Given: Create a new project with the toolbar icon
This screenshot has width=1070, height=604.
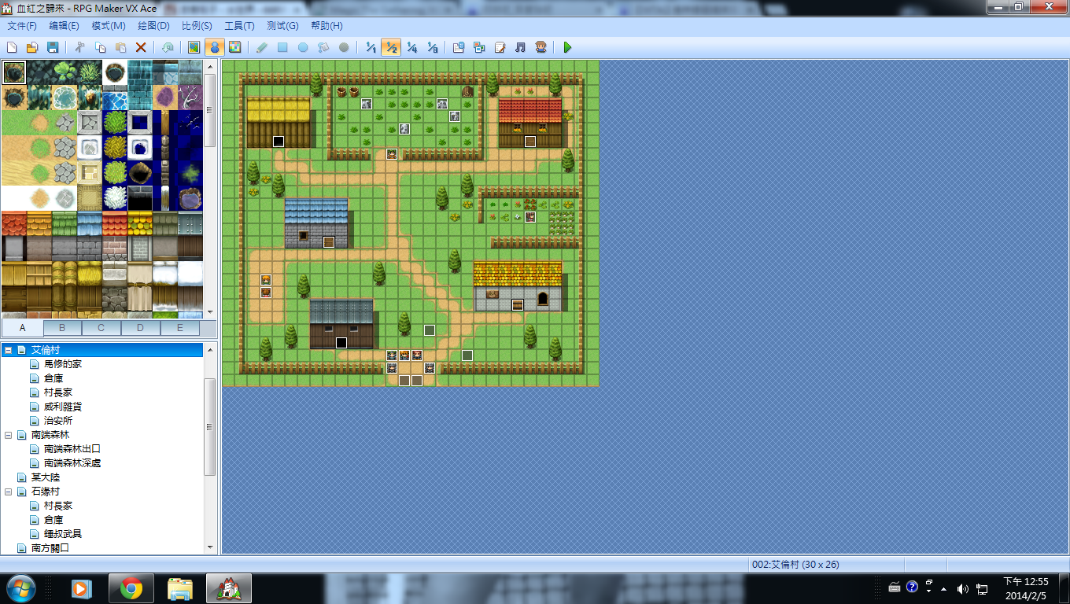Looking at the screenshot, I should click(x=12, y=47).
